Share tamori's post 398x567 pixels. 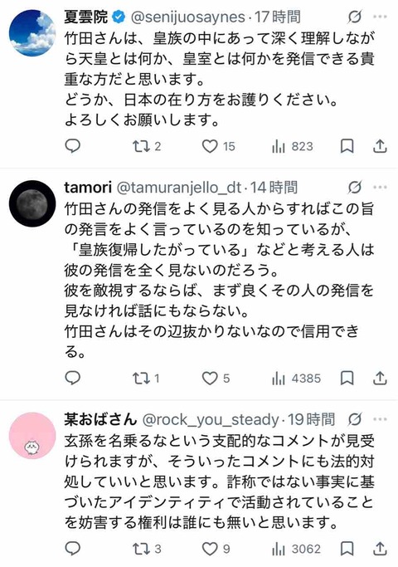380,379
